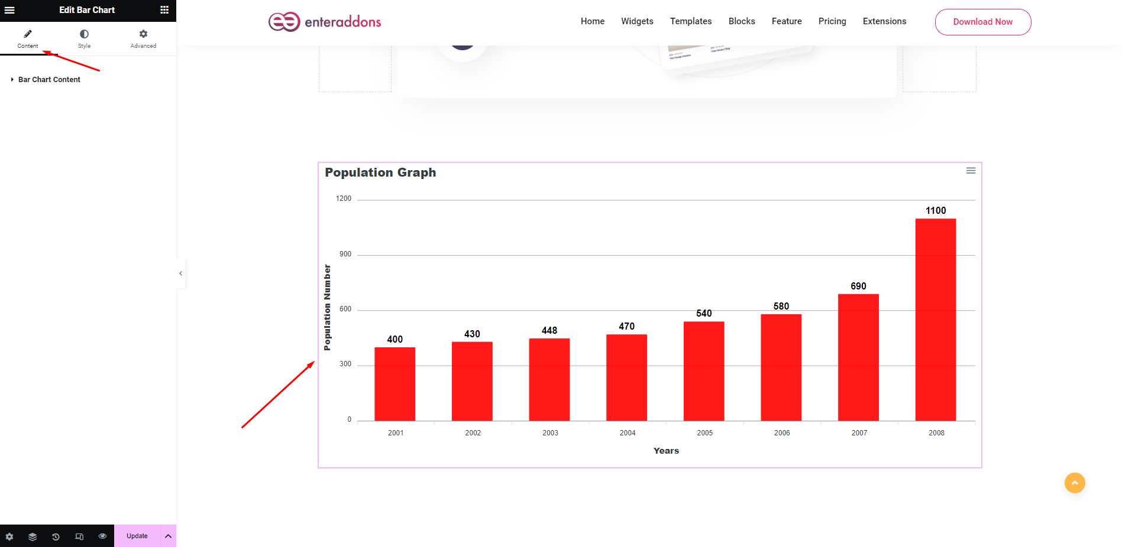Open the Templates menu item
The image size is (1122, 547).
[690, 21]
